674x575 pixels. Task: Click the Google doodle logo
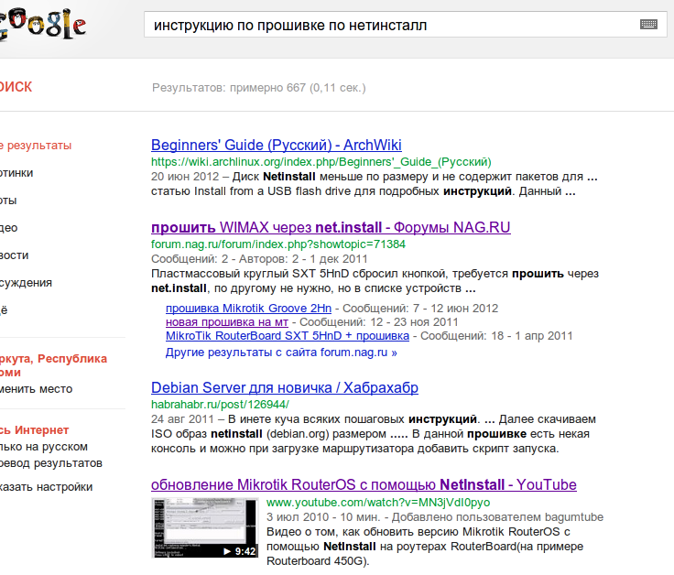pos(42,24)
